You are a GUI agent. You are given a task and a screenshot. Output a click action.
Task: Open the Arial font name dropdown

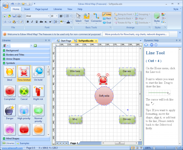49,16
